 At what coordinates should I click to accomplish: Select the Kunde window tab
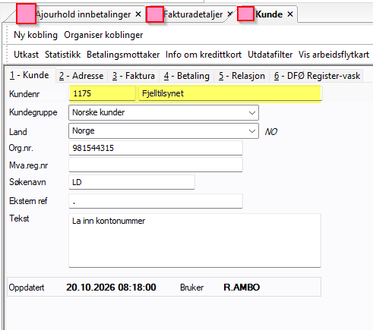(x=269, y=14)
